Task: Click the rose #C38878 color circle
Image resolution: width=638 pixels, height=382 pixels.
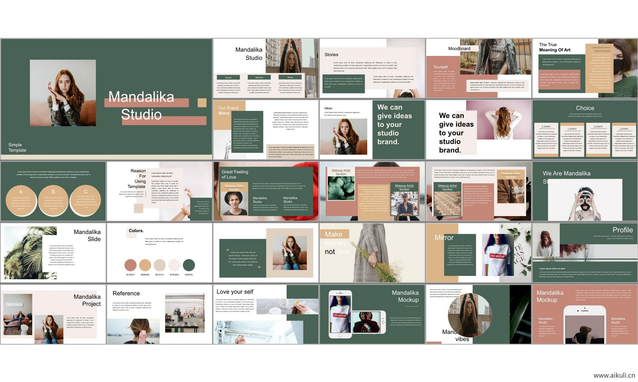Action: pyautogui.click(x=130, y=265)
